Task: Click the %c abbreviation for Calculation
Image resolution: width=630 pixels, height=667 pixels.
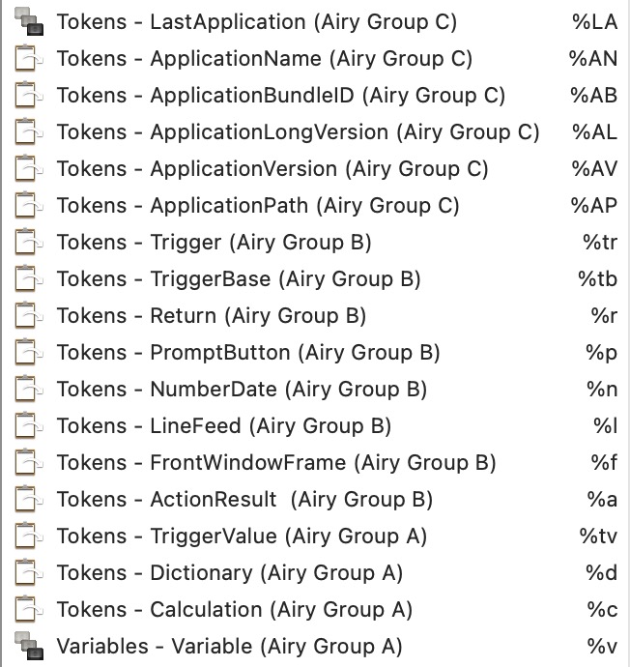Action: pyautogui.click(x=601, y=610)
